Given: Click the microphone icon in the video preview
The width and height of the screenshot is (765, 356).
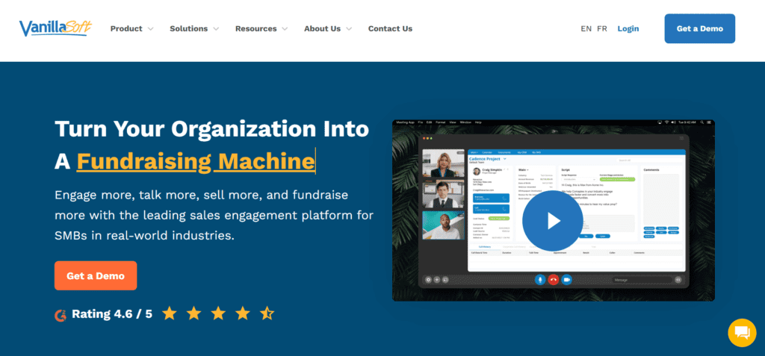Looking at the screenshot, I should tap(539, 279).
